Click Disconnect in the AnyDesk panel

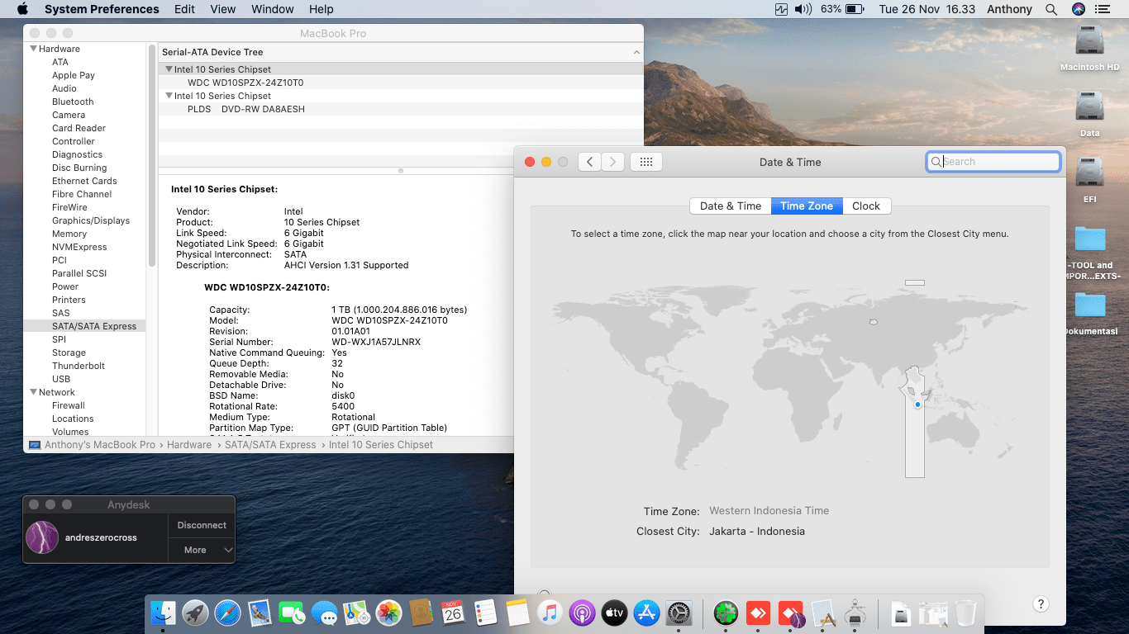point(202,525)
